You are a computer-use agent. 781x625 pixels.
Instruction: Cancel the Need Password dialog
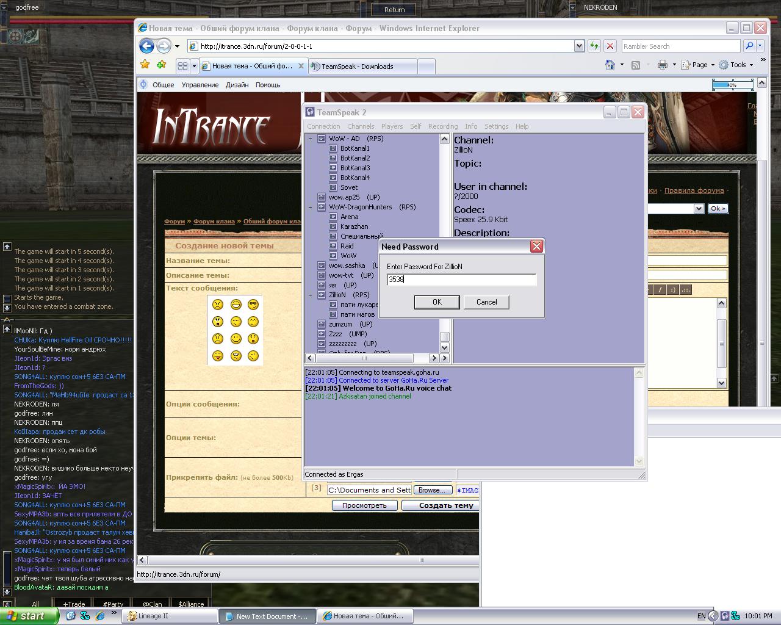[486, 302]
